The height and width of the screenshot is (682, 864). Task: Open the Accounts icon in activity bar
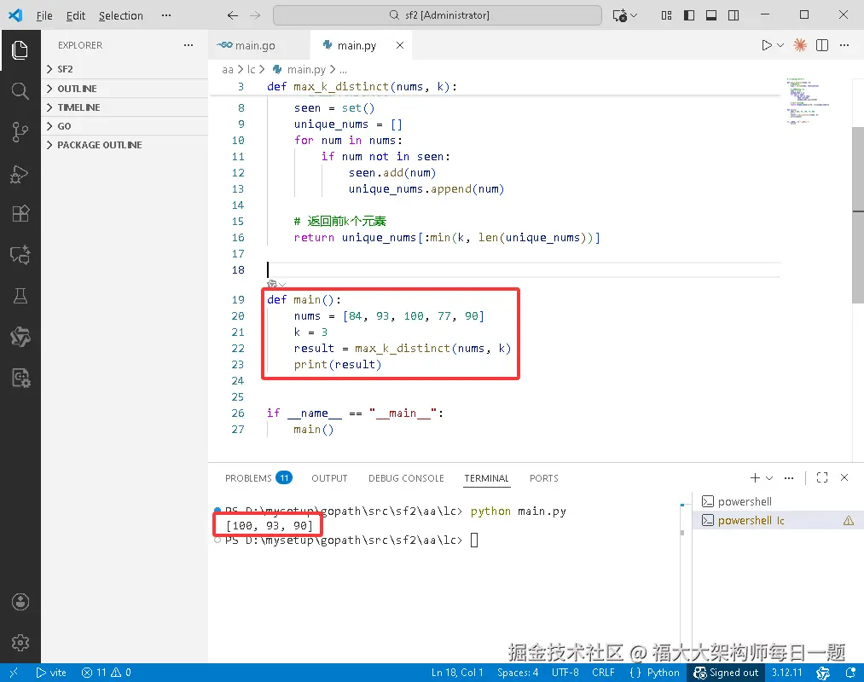pos(20,602)
